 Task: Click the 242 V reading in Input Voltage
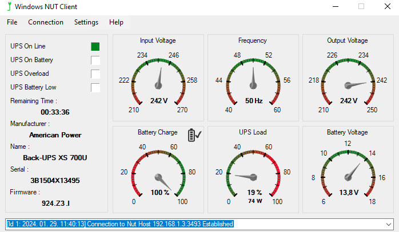pos(159,101)
